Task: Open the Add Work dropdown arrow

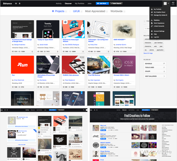Action: click(108, 4)
